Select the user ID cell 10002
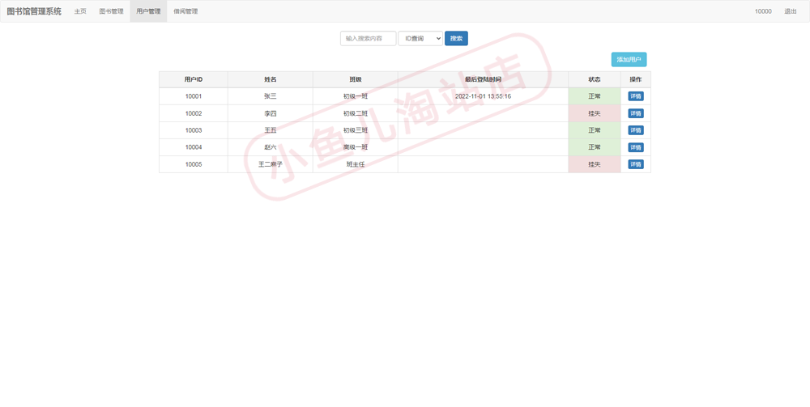Screen dimensions: 810x407 pyautogui.click(x=194, y=113)
